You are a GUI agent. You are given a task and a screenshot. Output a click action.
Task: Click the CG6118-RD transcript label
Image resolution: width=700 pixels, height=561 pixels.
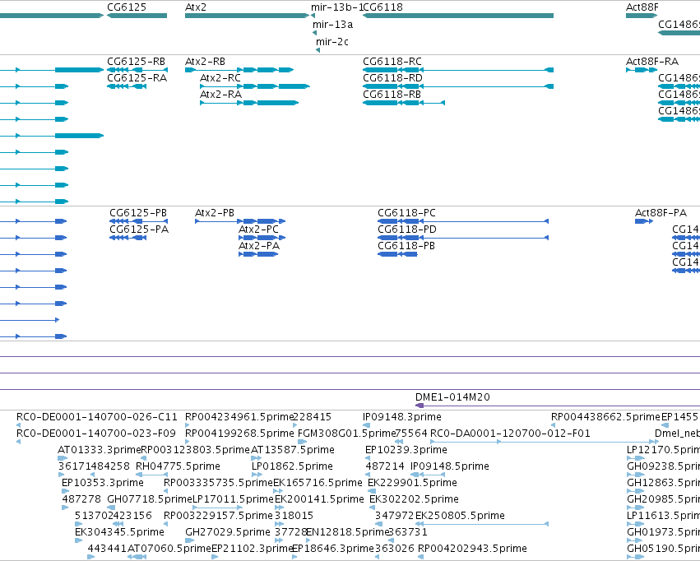[392, 78]
